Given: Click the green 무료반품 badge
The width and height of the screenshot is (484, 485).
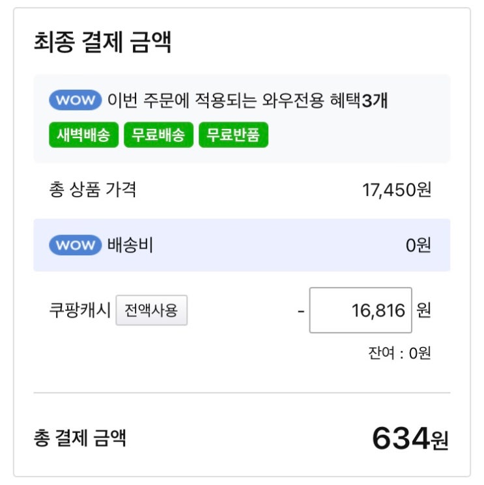Looking at the screenshot, I should (233, 135).
